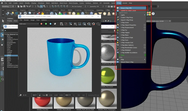Open the RGB color channel dropdown
188x111 pixels.
(x=29, y=24)
